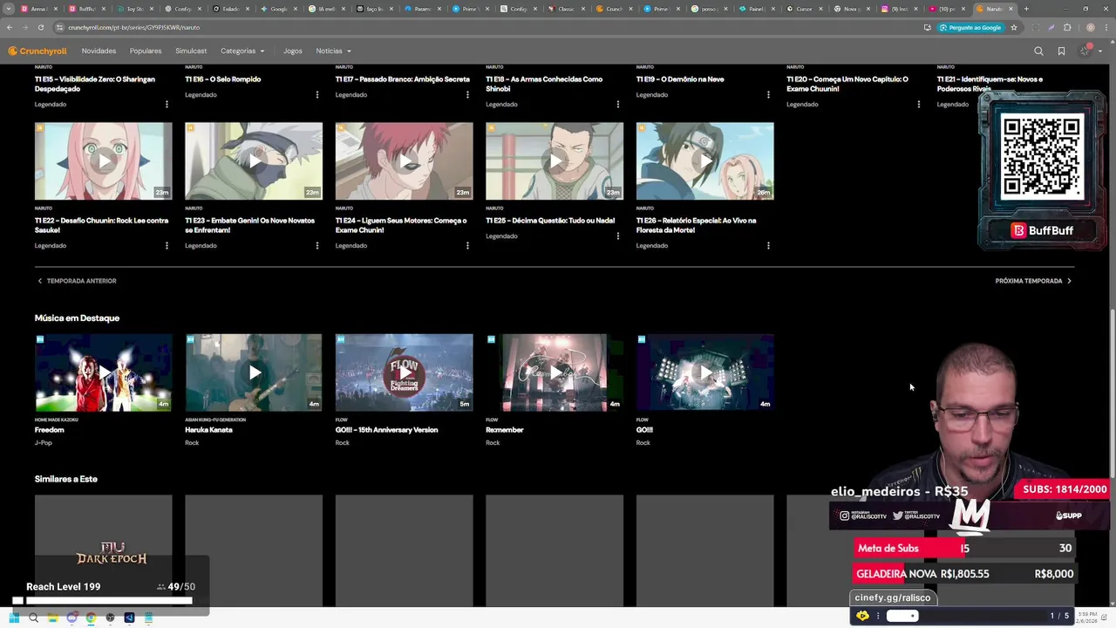The image size is (1116, 628).
Task: Go to Próxima Temporada
Action: [1033, 281]
